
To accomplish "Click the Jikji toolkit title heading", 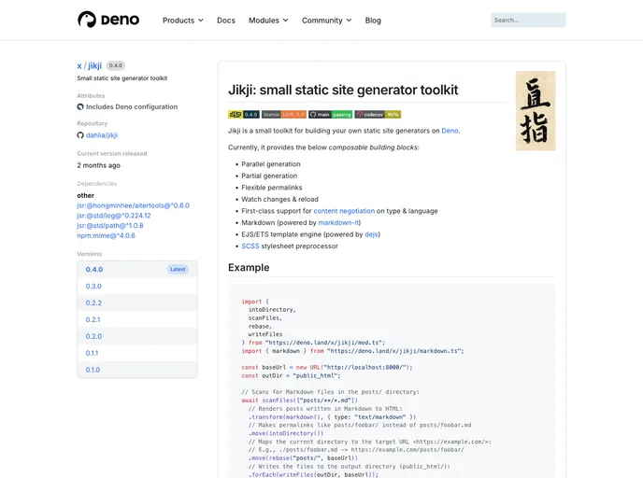I will point(343,90).
